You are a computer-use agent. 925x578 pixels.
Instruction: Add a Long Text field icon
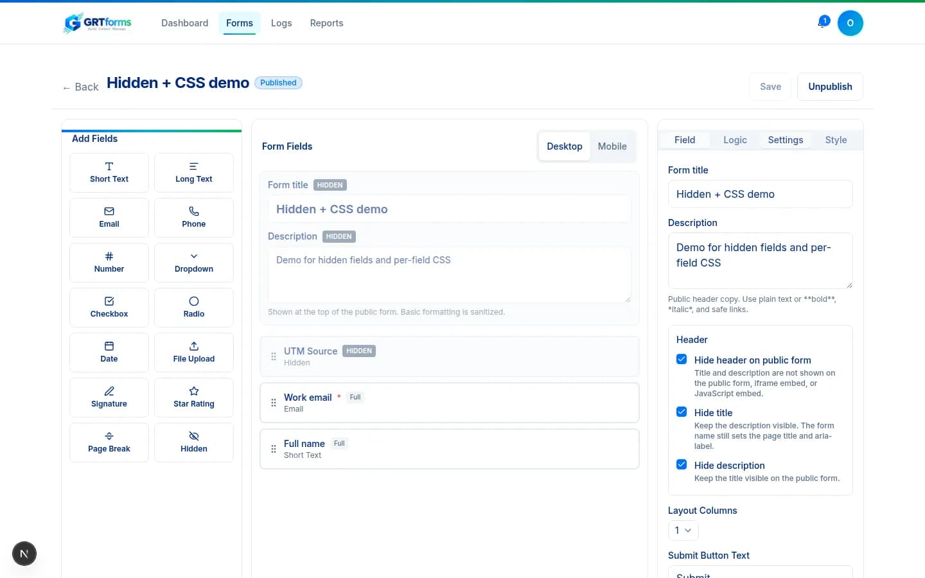pos(194,166)
